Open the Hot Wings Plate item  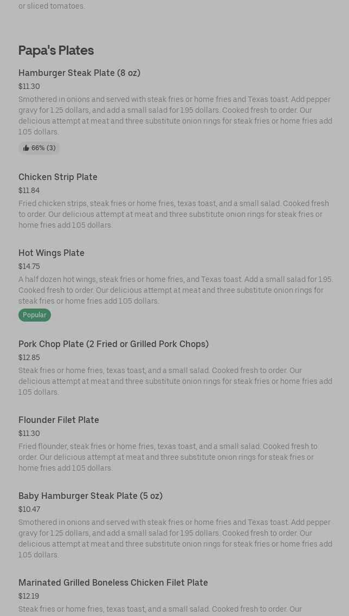click(x=51, y=253)
